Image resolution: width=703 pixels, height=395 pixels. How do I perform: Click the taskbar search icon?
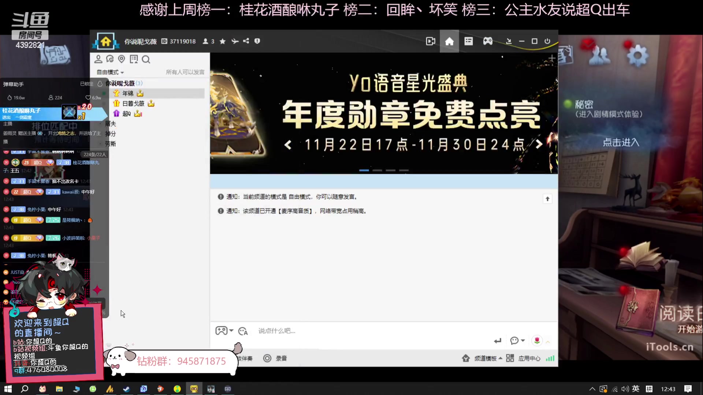(25, 389)
